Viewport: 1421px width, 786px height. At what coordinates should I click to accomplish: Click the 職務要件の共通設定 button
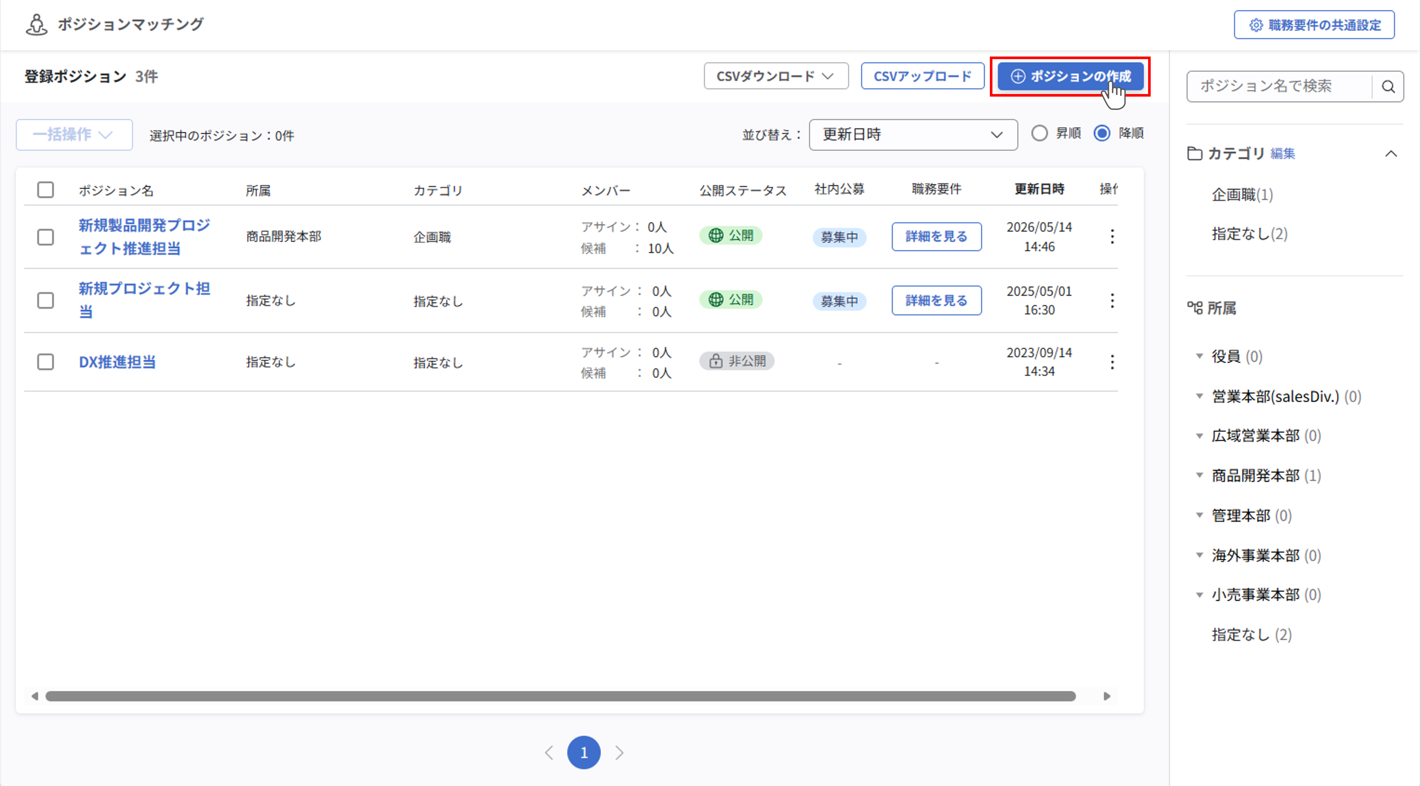[1314, 25]
